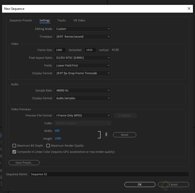195x193 pixels.
Task: Switch to the Tracks tab
Action: tap(62, 20)
